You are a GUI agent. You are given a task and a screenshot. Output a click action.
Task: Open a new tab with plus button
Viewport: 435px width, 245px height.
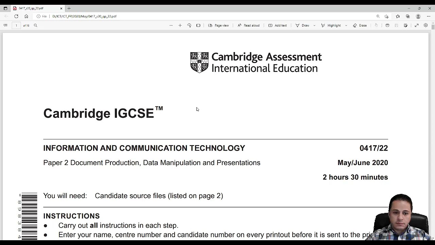pos(69,8)
